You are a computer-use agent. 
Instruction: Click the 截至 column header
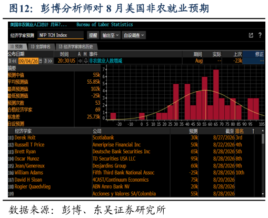click(x=230, y=131)
